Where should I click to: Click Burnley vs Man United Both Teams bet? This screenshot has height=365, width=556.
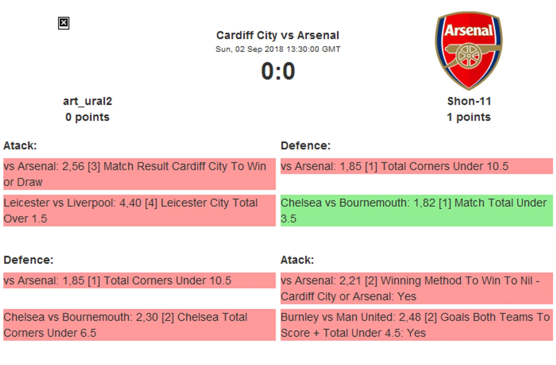coord(417,325)
